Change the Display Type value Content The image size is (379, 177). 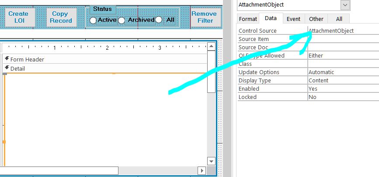pos(343,80)
